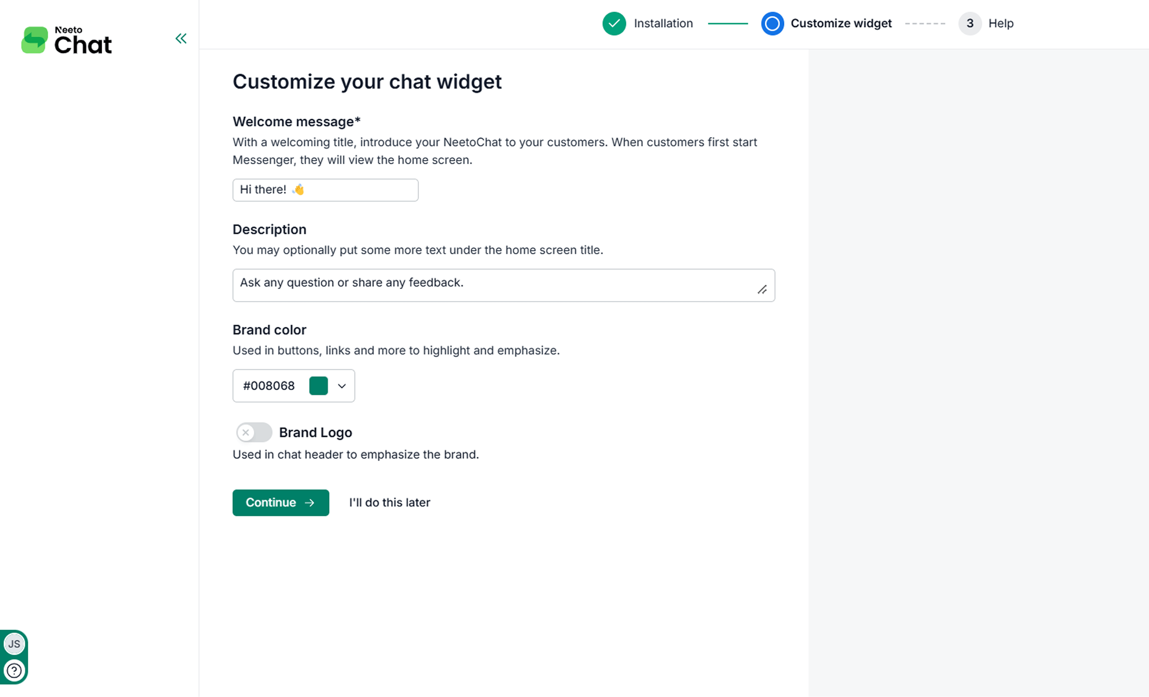
Task: Click the green brand color swatch
Action: (318, 386)
